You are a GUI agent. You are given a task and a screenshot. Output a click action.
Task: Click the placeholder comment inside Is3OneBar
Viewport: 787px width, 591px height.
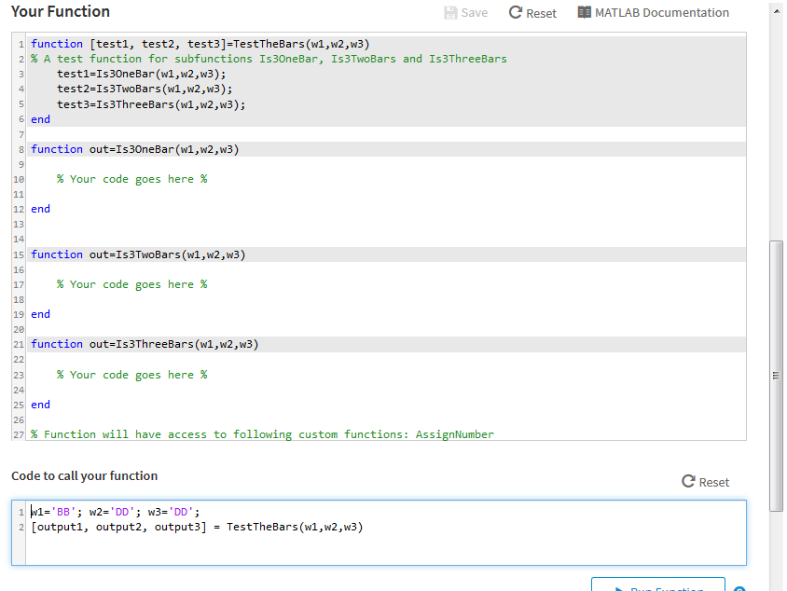[x=131, y=179]
